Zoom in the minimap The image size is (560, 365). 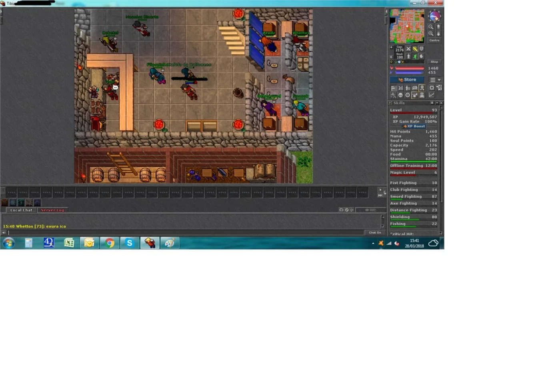click(x=431, y=34)
